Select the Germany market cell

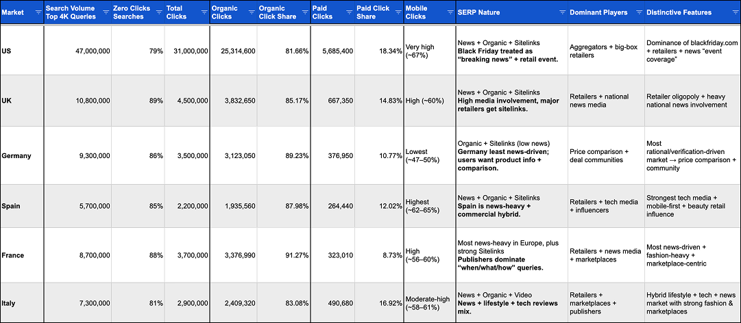point(22,155)
